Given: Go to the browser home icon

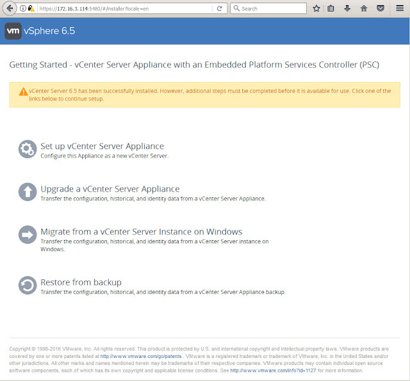Looking at the screenshot, I should [364, 8].
